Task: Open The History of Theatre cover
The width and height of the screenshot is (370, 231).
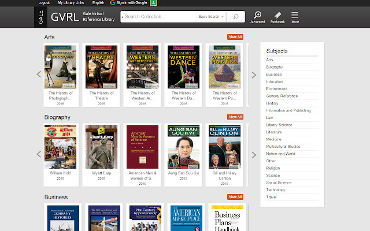Action: (x=102, y=67)
